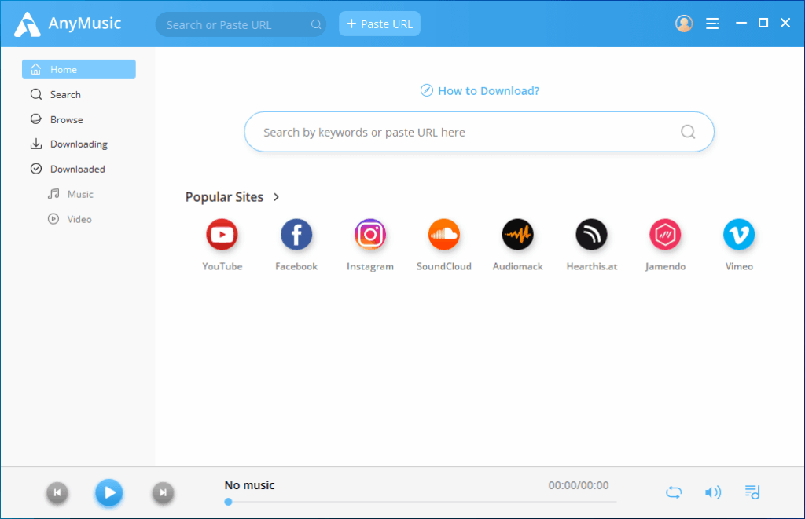Screen dimensions: 805x519
Task: Click the magnifier in the main search bar
Action: pyautogui.click(x=688, y=133)
